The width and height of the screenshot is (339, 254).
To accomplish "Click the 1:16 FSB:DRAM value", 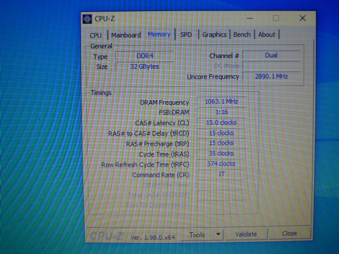I will coord(221,112).
